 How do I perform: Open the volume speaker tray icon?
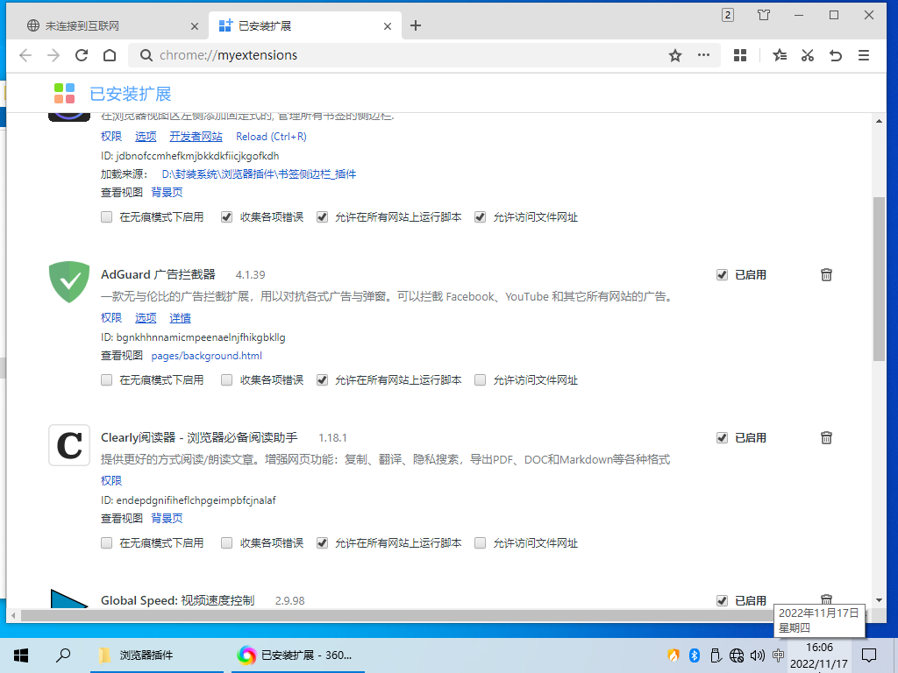pos(757,655)
